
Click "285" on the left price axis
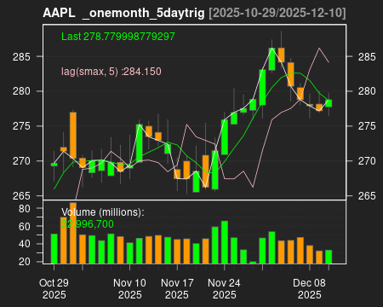pyautogui.click(x=21, y=56)
